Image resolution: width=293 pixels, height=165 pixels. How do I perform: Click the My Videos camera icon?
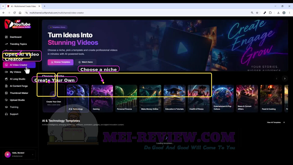(x=6, y=72)
